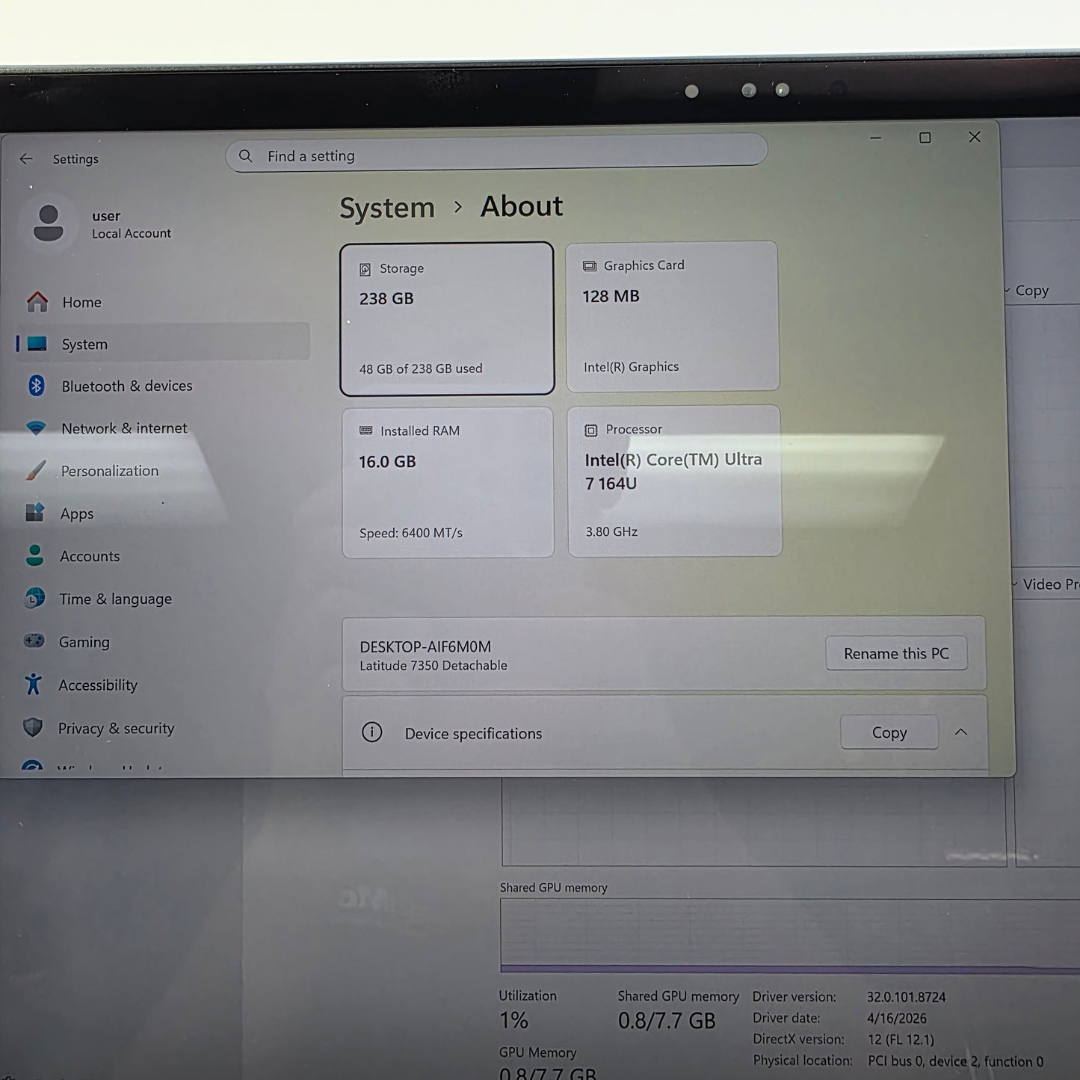Viewport: 1080px width, 1080px height.
Task: Close the Settings window
Action: click(975, 137)
